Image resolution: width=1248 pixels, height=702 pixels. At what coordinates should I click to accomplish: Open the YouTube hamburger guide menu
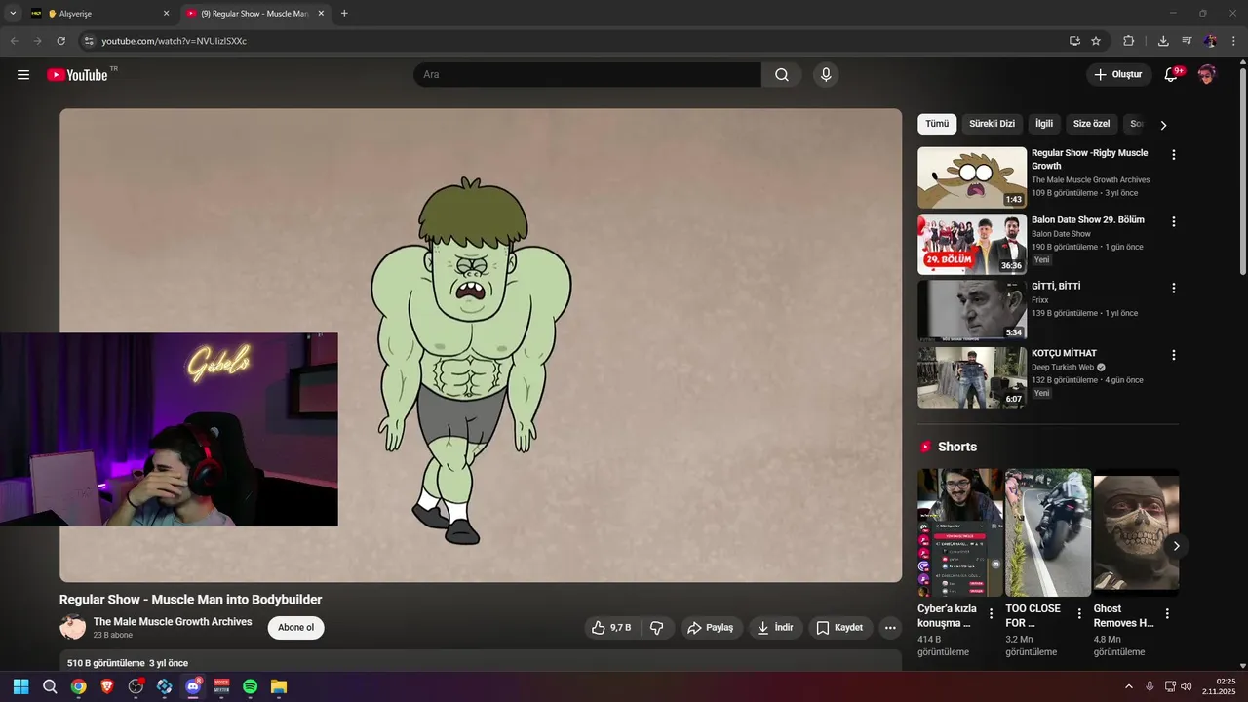(23, 75)
